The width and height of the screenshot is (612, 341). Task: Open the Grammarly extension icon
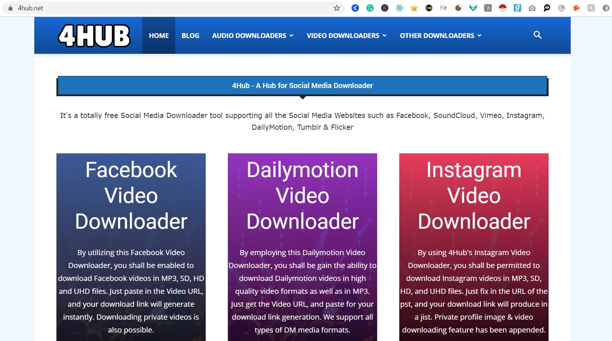[370, 8]
